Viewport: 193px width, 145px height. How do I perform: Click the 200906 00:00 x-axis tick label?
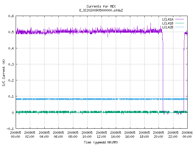(187, 135)
